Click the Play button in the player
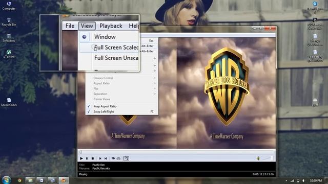Image resolution: width=328 pixels, height=184 pixels. click(x=81, y=158)
